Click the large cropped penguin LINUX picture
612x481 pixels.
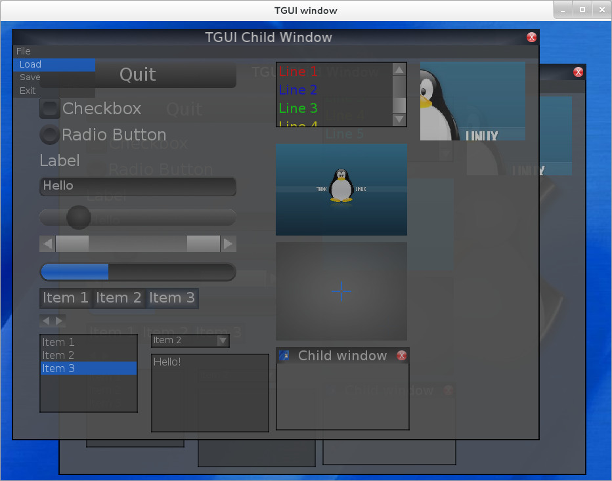[473, 101]
